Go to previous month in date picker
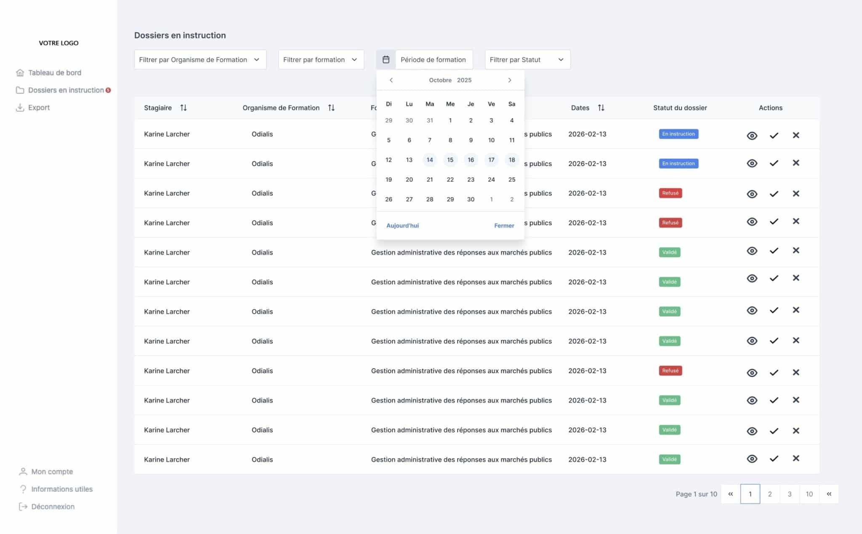This screenshot has width=862, height=534. [391, 80]
